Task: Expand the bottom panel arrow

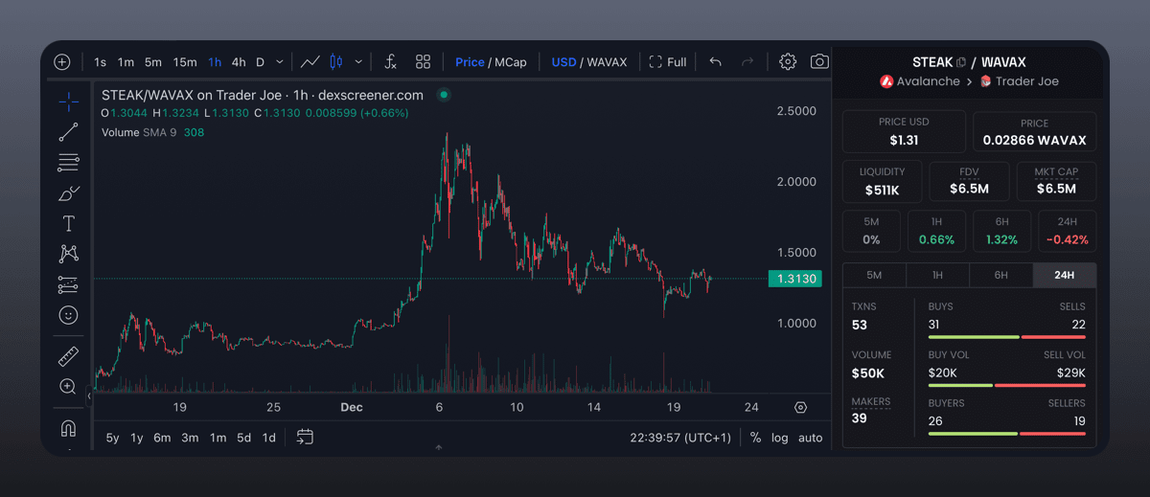Action: 439,447
